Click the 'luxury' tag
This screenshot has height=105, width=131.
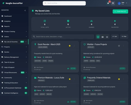pyautogui.click(x=36, y=94)
